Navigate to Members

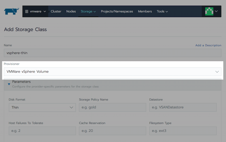pyautogui.click(x=145, y=11)
